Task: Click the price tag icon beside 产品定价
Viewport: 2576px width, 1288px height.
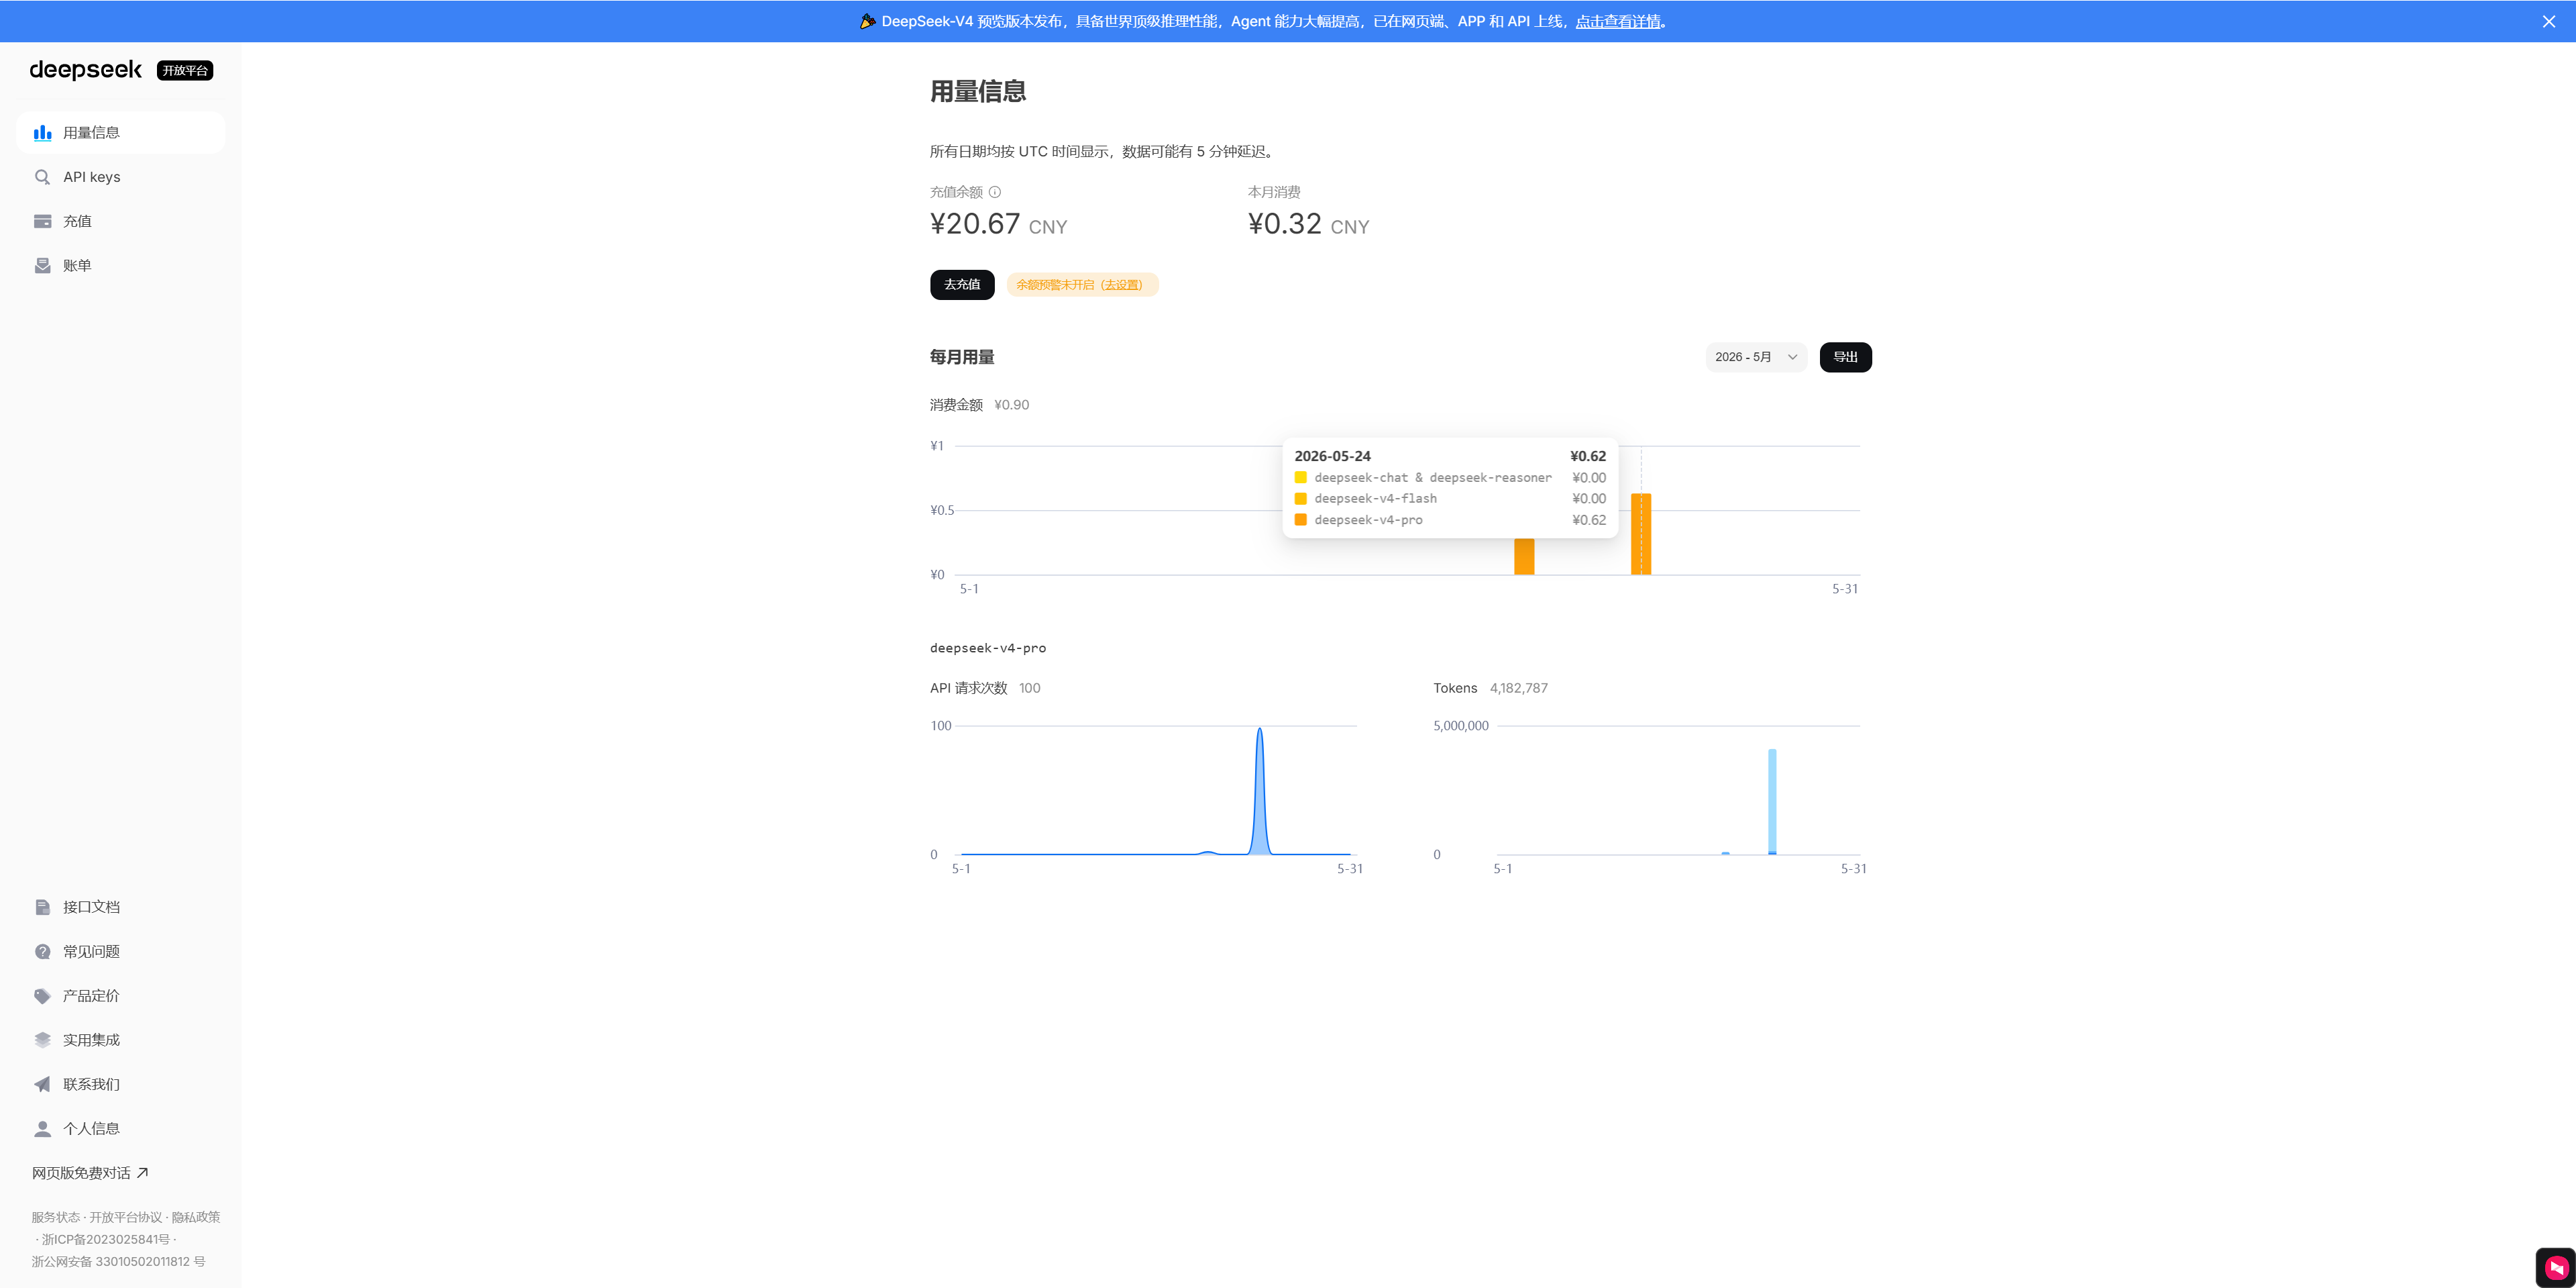Action: click(x=42, y=996)
